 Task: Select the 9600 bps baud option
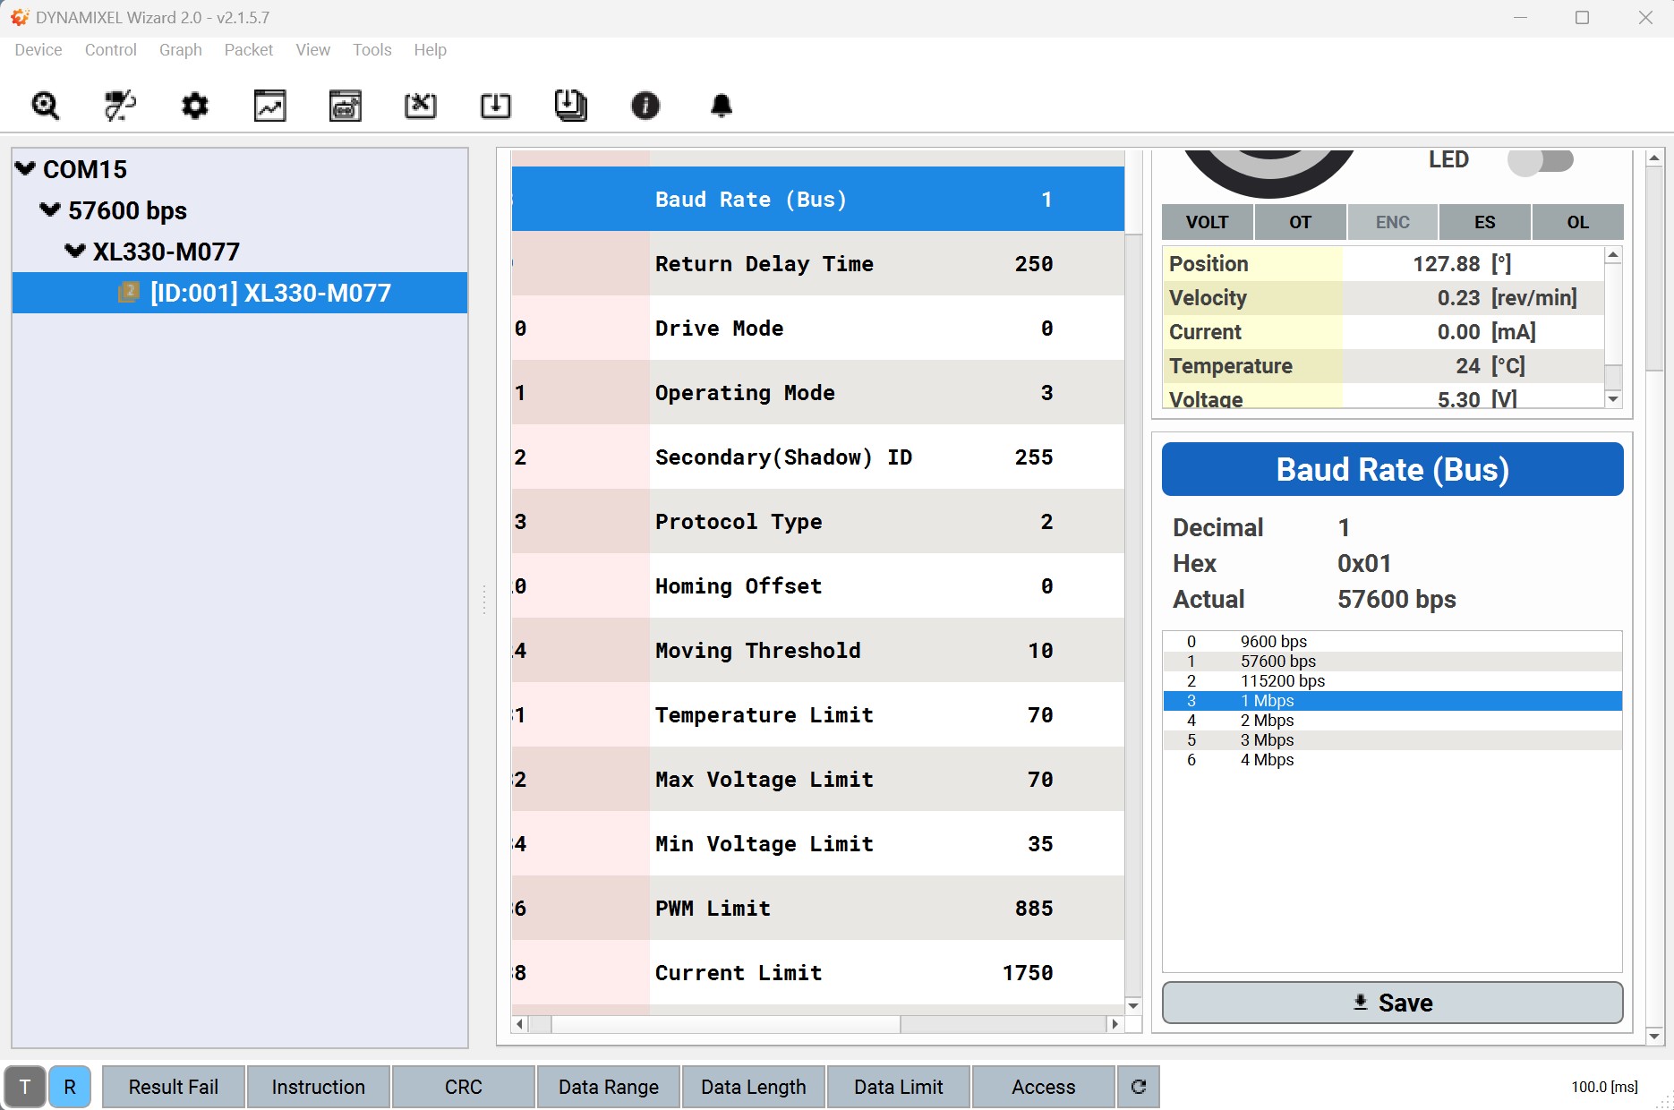pyautogui.click(x=1393, y=642)
